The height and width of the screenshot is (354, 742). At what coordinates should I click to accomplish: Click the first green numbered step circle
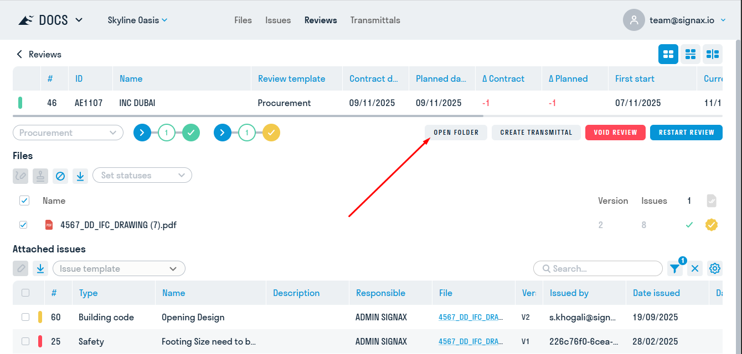point(167,133)
